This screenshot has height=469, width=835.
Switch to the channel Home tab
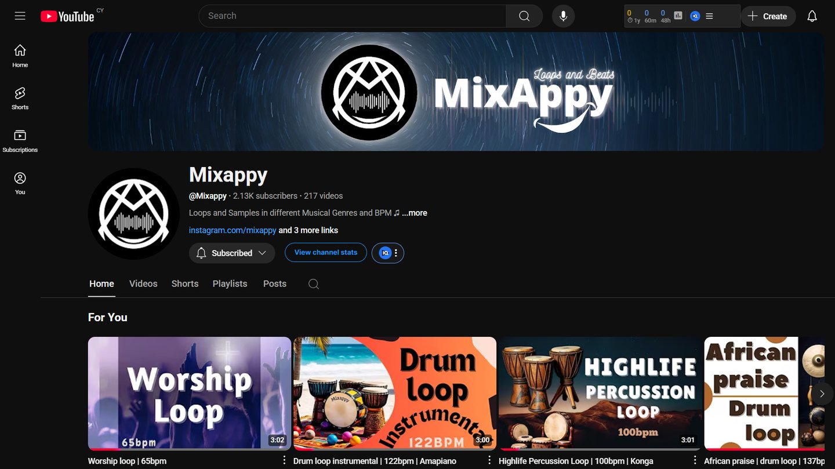(101, 284)
